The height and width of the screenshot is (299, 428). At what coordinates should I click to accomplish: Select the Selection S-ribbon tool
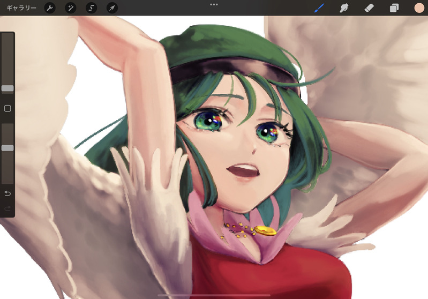tap(92, 8)
